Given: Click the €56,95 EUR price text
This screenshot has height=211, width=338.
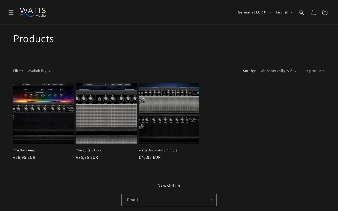Looking at the screenshot, I should [24, 157].
